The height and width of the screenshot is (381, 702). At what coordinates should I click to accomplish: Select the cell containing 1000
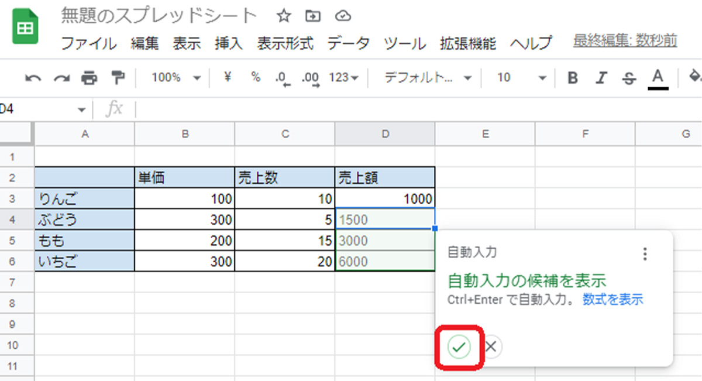(x=385, y=199)
